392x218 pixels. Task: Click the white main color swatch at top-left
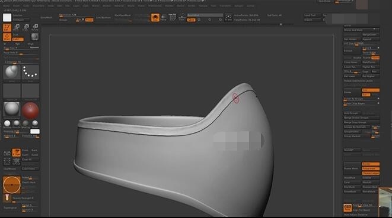7,18
